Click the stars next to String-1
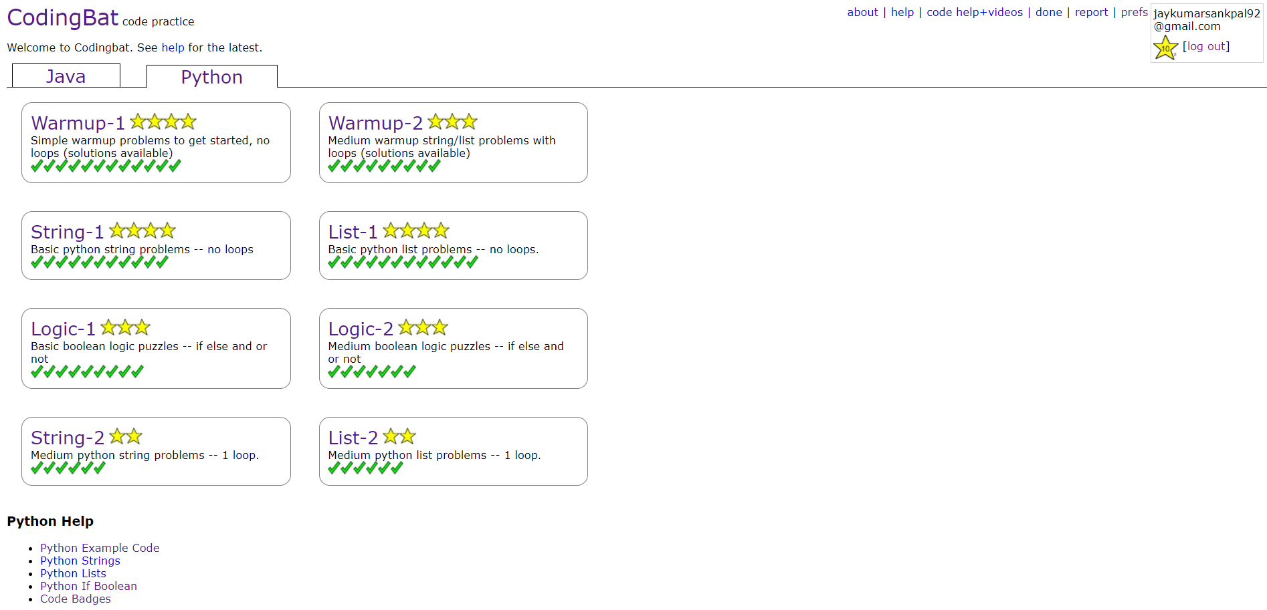1267x610 pixels. click(142, 231)
